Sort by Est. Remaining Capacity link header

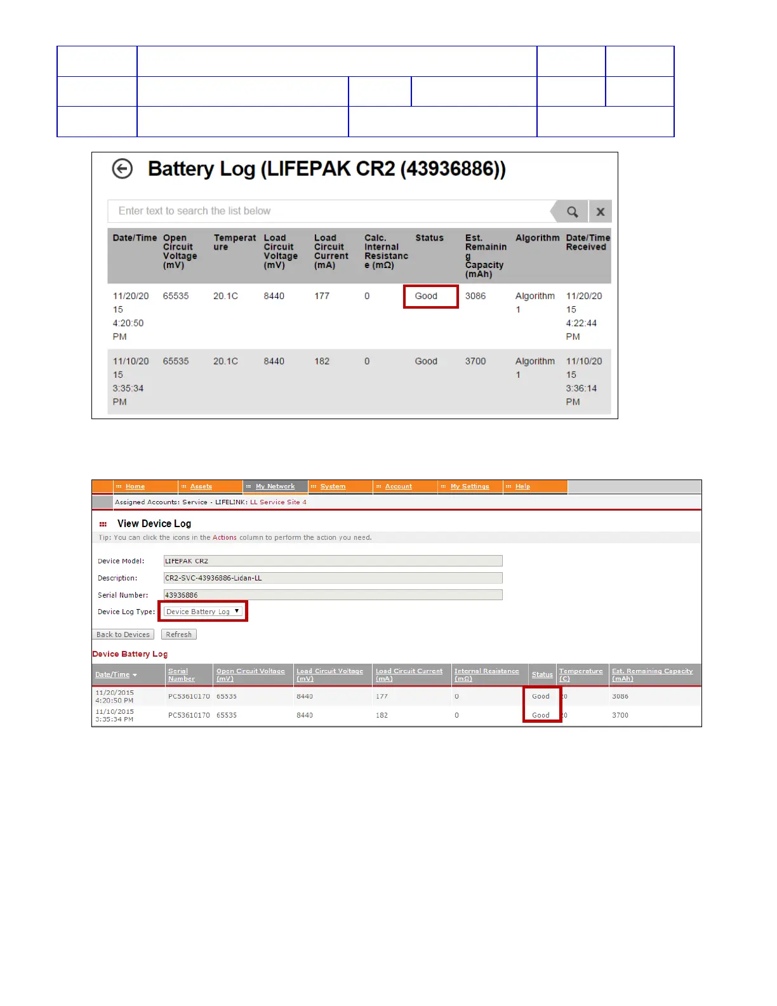[652, 675]
